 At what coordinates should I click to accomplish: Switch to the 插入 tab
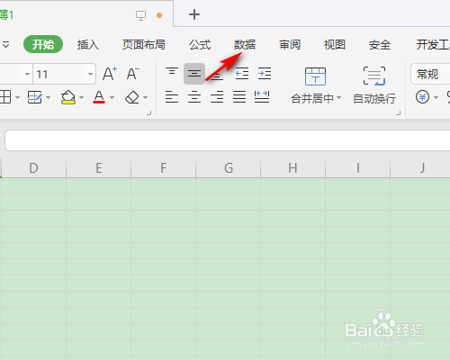[88, 45]
